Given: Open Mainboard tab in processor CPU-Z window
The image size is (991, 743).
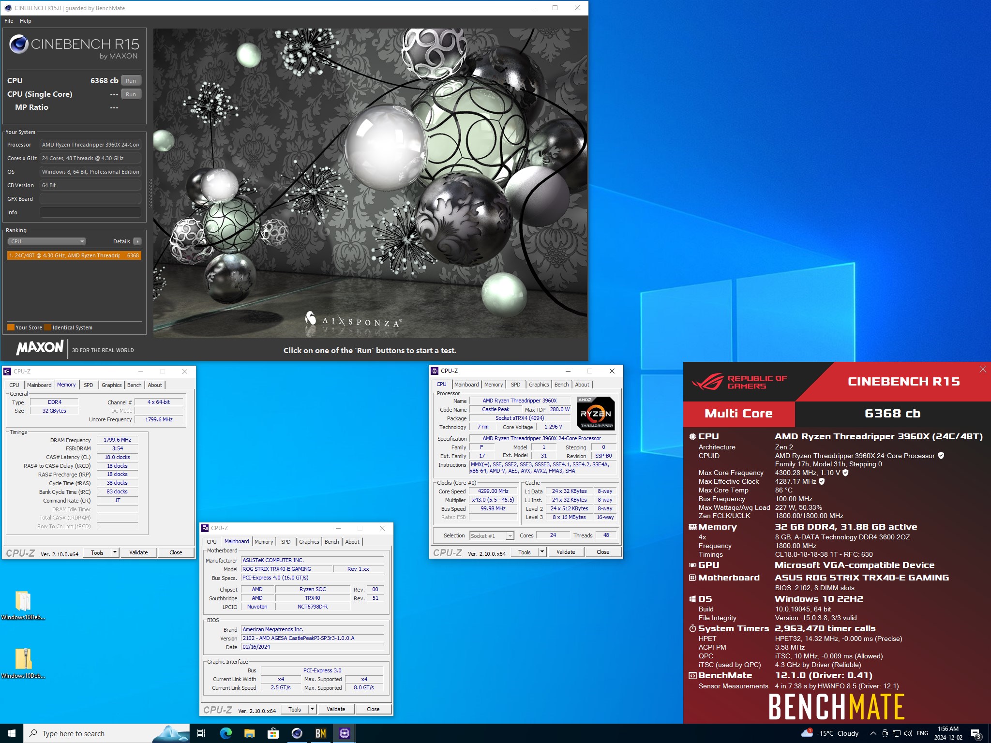Looking at the screenshot, I should 466,385.
